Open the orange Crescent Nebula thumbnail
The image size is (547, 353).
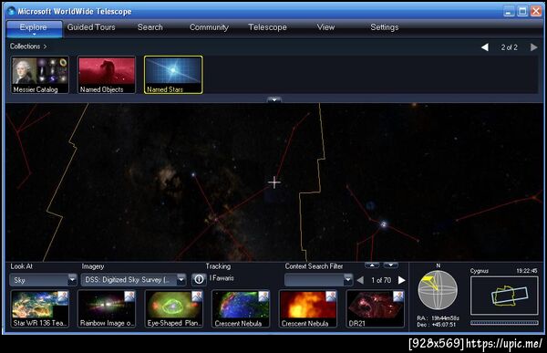pyautogui.click(x=307, y=309)
